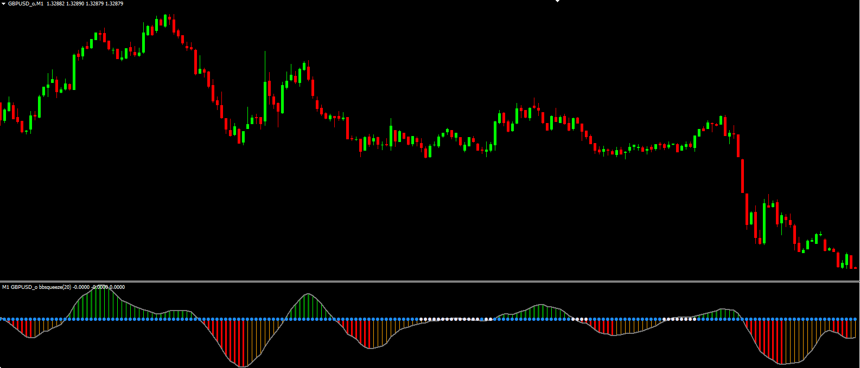This screenshot has height=368, width=860.
Task: Click the GBPUSD_o,M1 chart symbol label
Action: pyautogui.click(x=26, y=3)
